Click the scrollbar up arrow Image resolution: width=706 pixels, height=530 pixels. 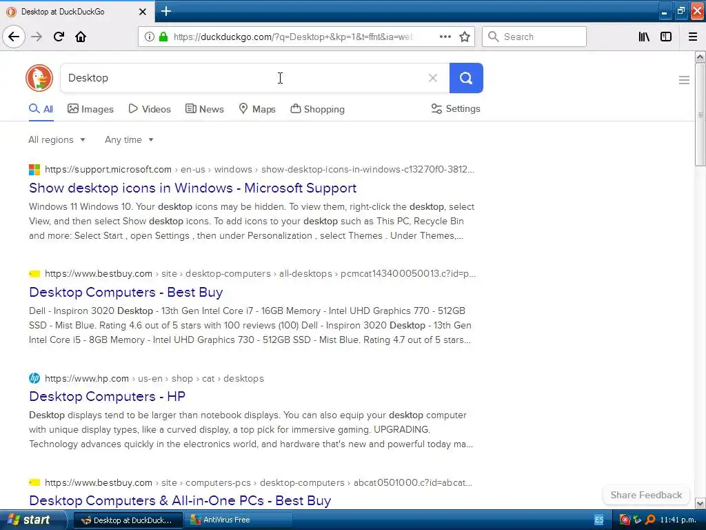click(x=700, y=57)
